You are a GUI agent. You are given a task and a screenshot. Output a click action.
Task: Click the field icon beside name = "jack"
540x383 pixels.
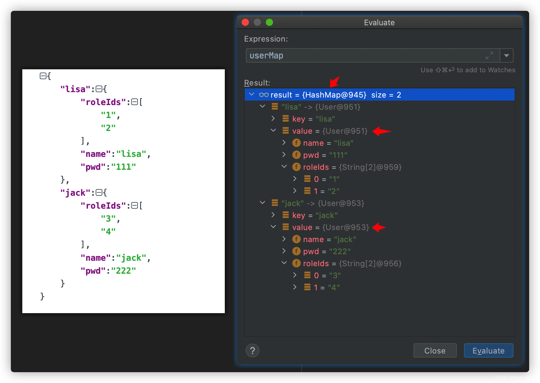(297, 239)
